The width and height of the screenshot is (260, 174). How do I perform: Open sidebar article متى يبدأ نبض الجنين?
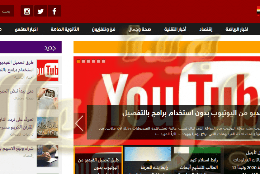[17, 91]
